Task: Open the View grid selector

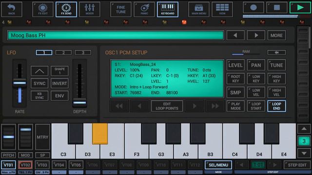Action: pos(222,9)
